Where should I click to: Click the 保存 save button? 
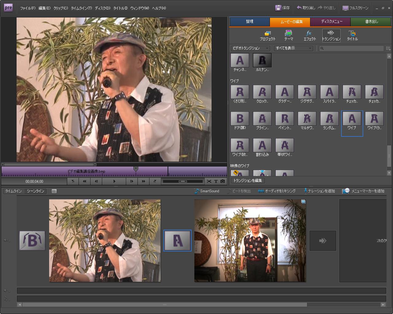pos(282,8)
